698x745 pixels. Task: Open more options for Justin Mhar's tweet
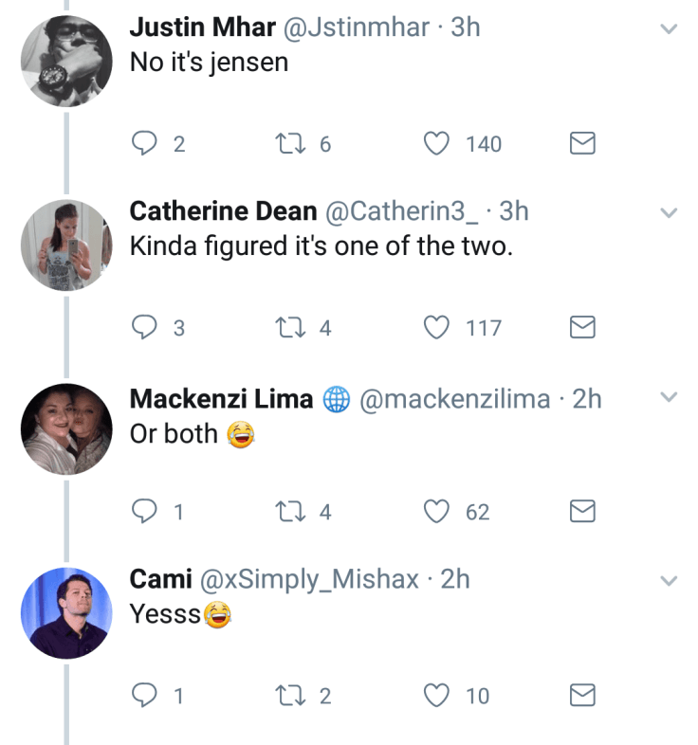click(x=669, y=29)
